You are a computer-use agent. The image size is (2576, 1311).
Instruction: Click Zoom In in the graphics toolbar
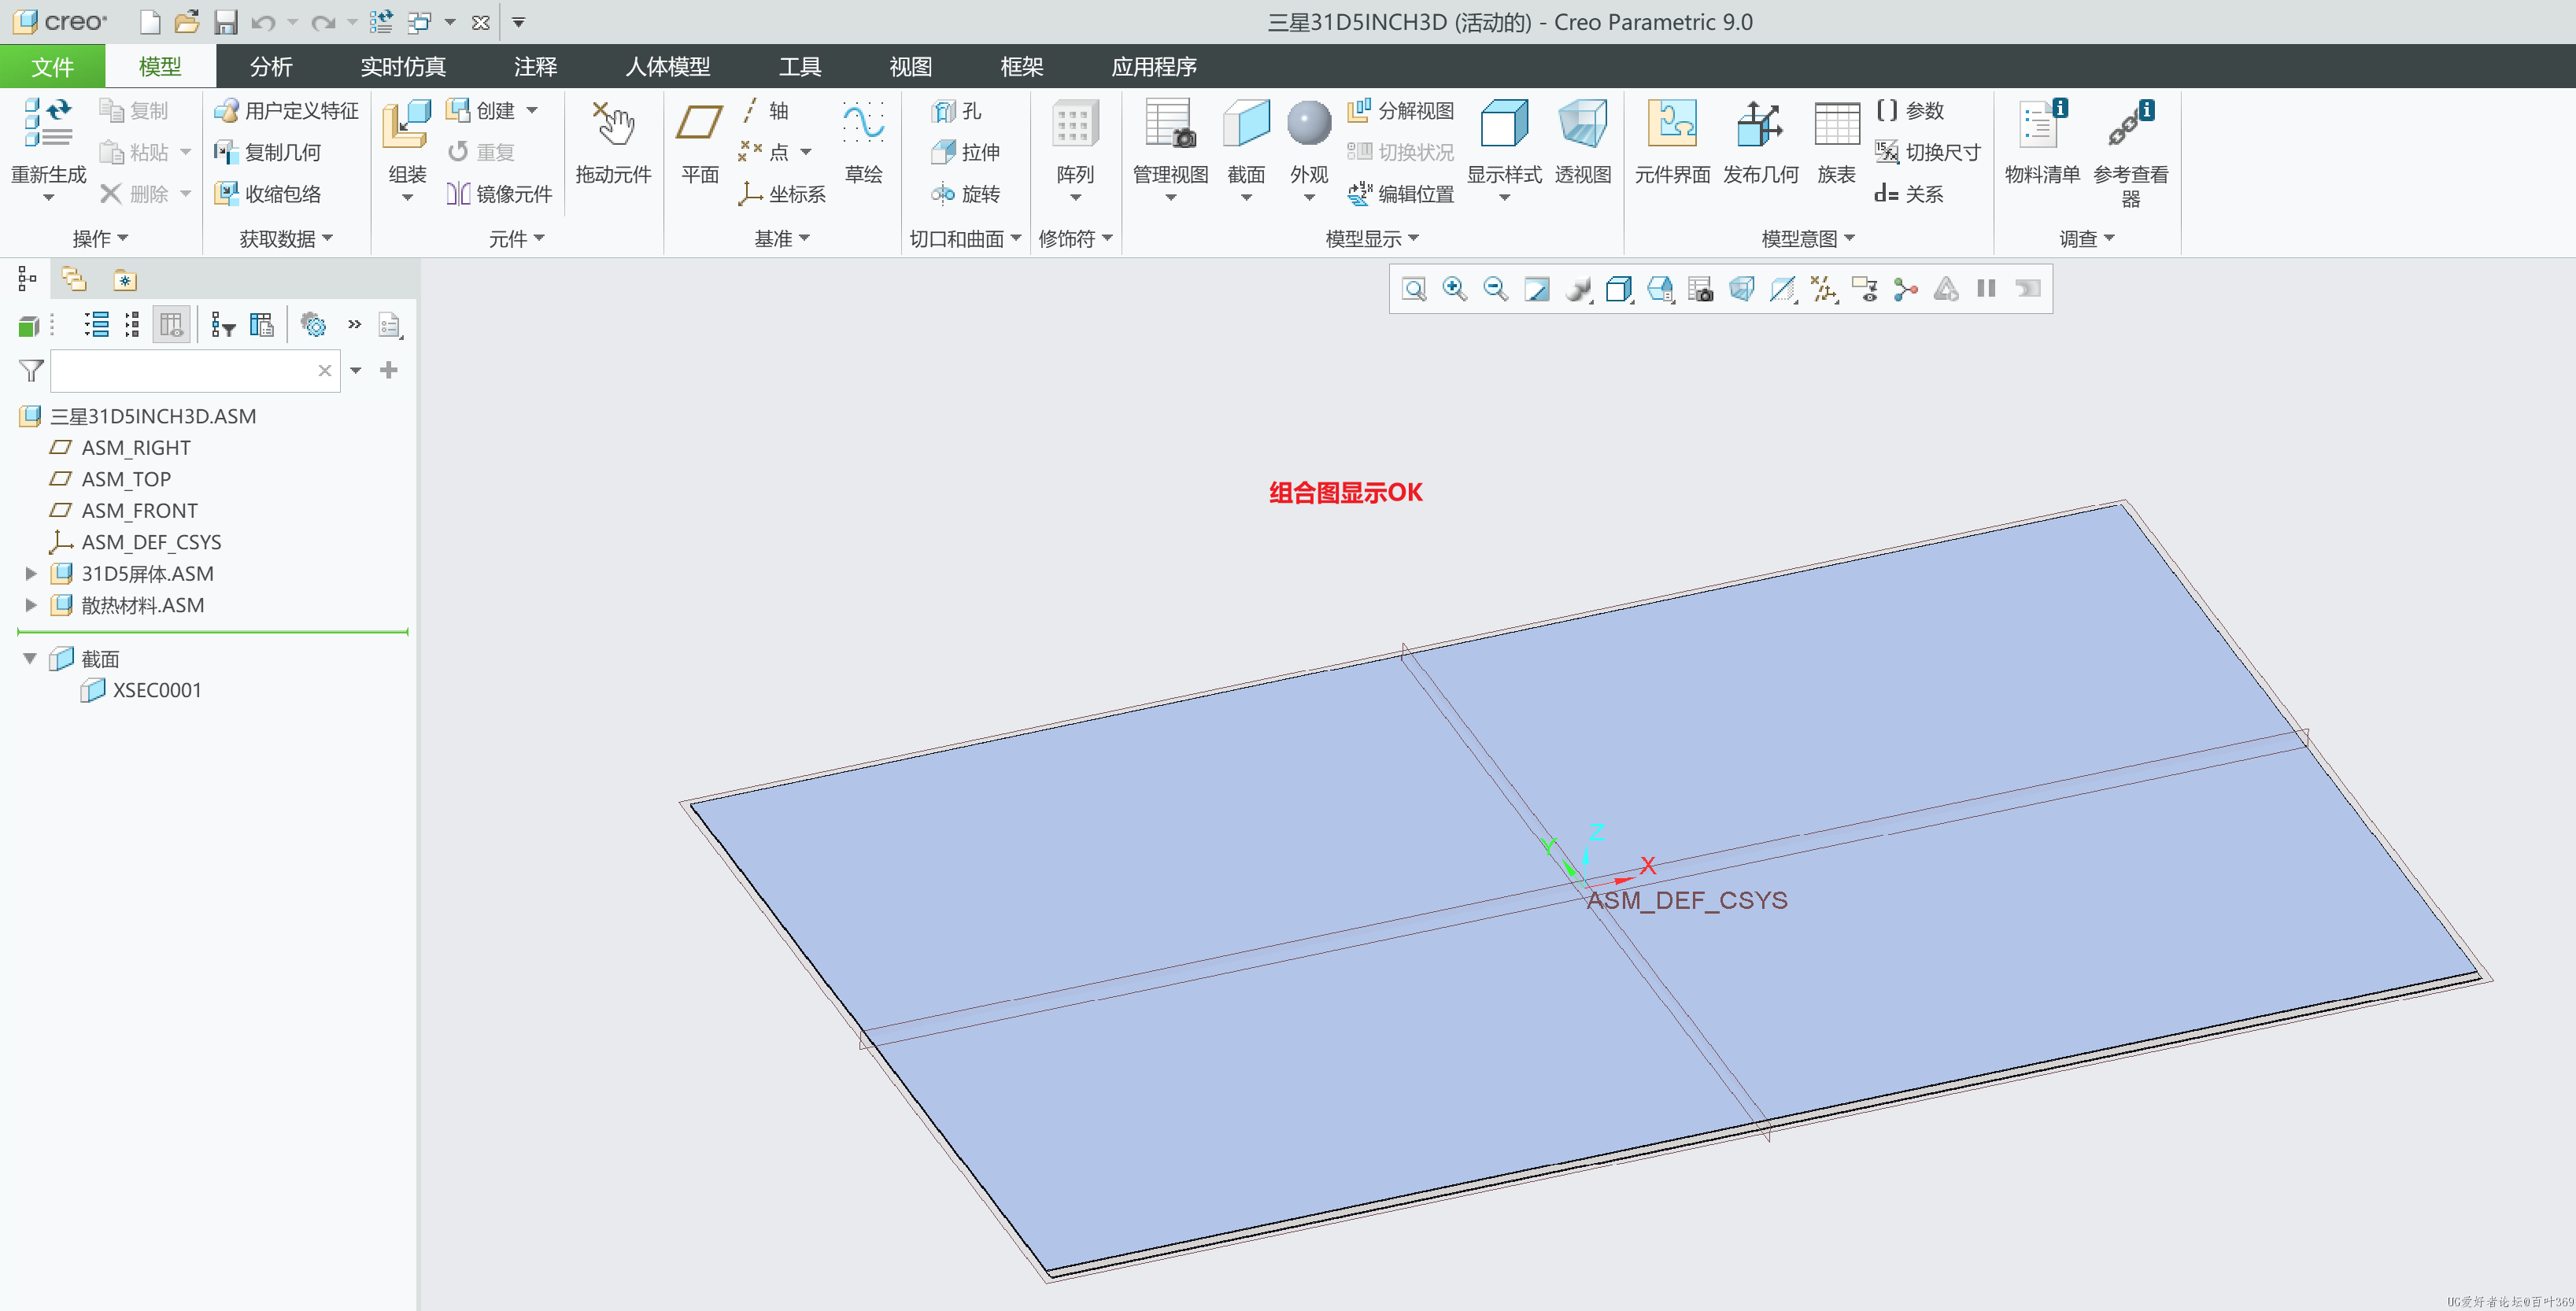point(1455,289)
